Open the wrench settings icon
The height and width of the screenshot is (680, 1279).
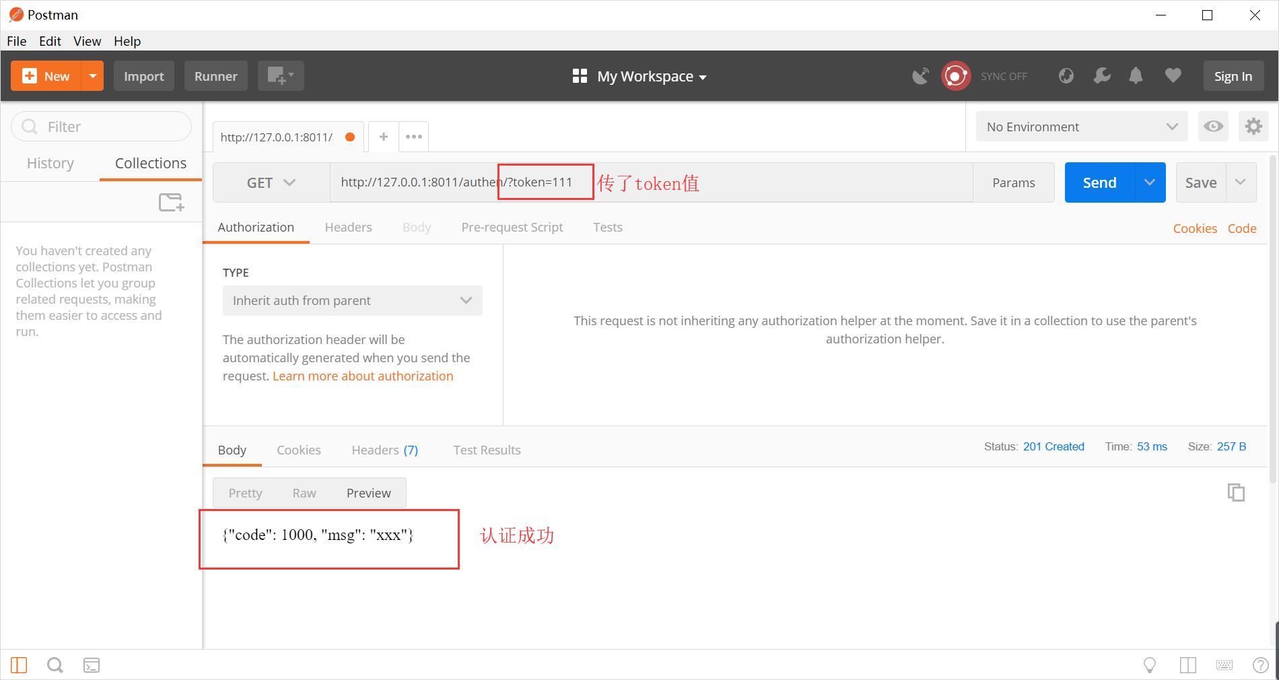[x=1102, y=76]
